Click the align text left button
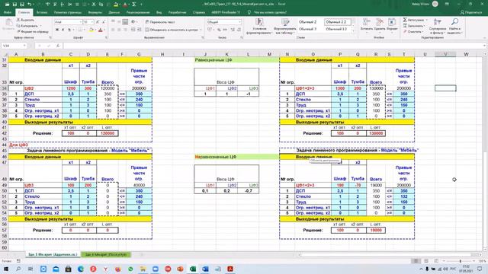The height and width of the screenshot is (274, 488). [x=113, y=30]
